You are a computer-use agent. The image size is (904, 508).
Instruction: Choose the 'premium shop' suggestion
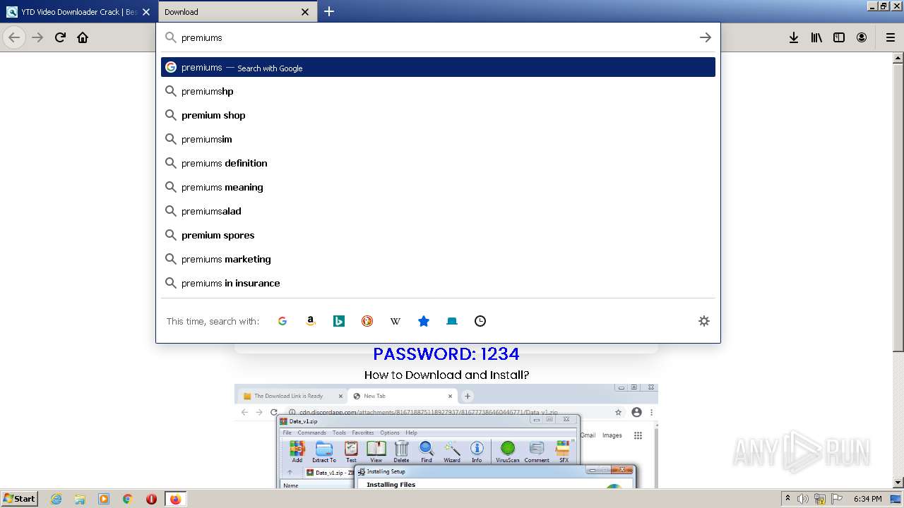point(438,115)
